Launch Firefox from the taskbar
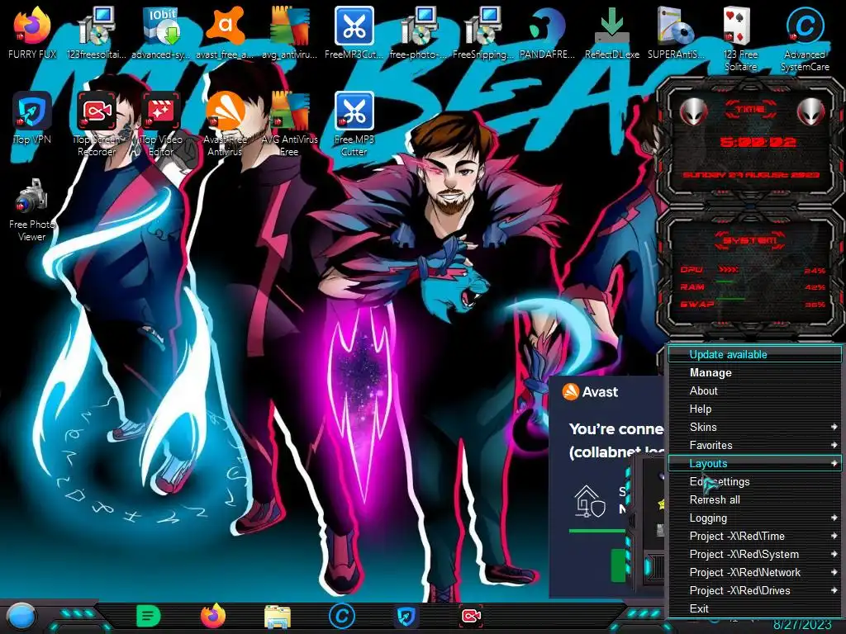 click(213, 616)
